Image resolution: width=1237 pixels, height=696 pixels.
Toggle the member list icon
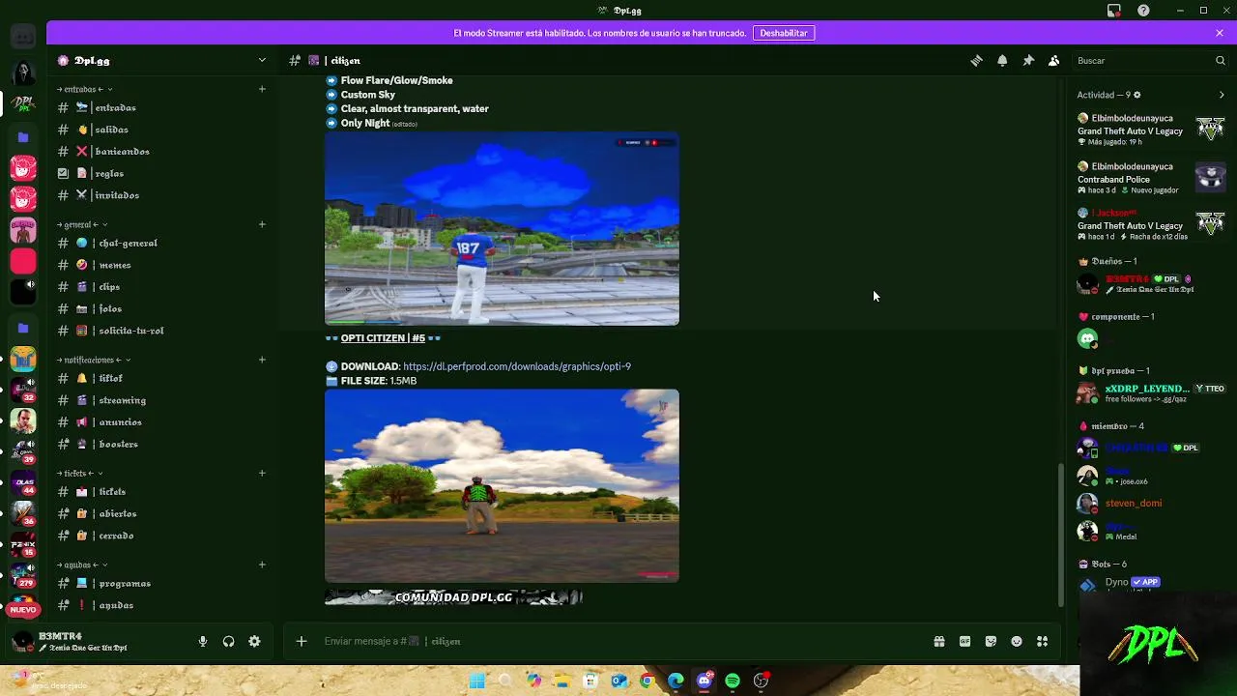[x=1054, y=60]
